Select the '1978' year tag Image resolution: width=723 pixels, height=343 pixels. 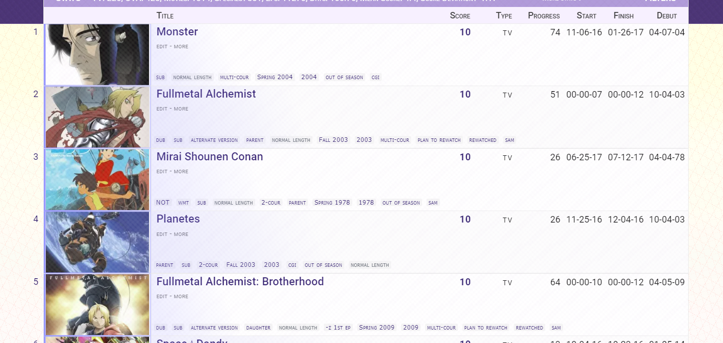[366, 203]
